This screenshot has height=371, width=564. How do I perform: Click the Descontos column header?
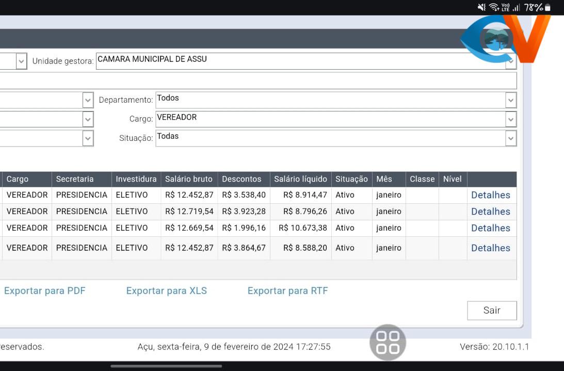[x=241, y=179]
